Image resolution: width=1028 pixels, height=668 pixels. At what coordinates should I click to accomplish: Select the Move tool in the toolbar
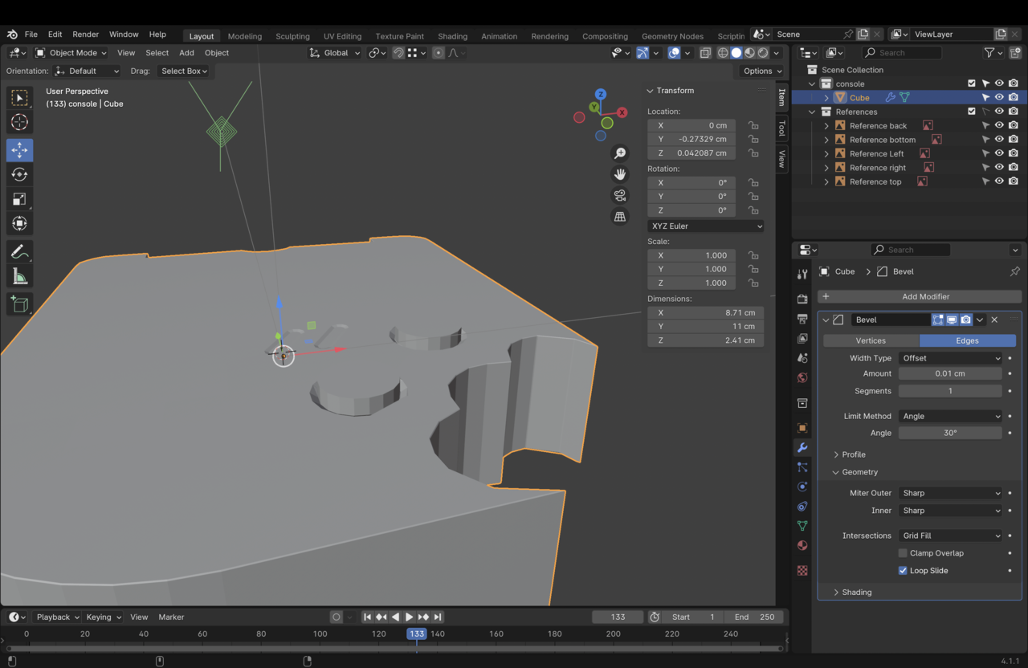(20, 150)
